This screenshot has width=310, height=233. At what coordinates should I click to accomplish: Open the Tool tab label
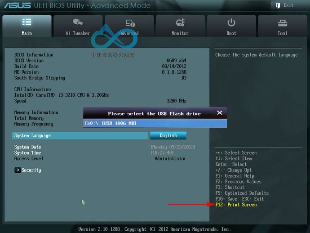pos(282,33)
